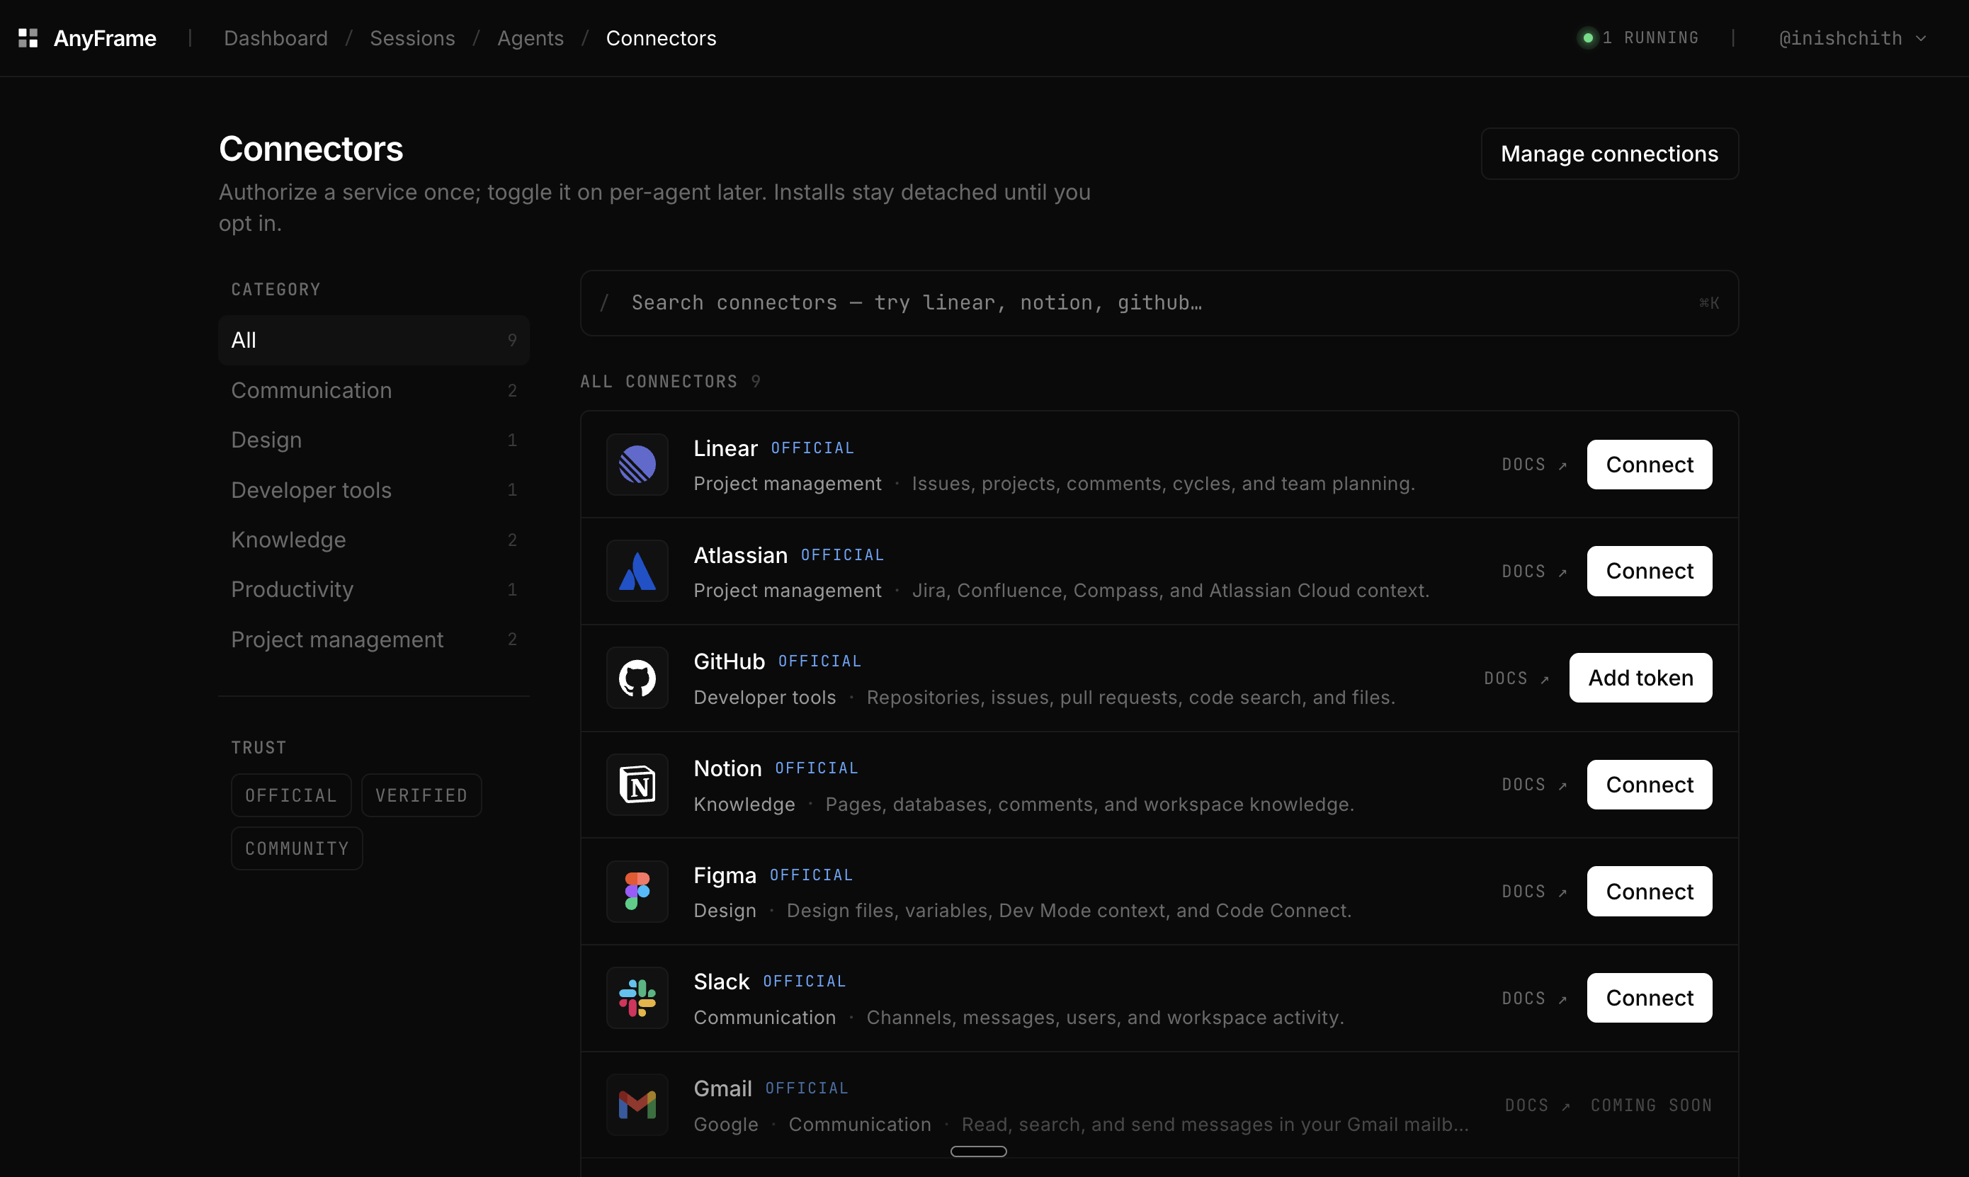Click the Slack connector icon
Viewport: 1969px width, 1177px height.
pos(637,998)
